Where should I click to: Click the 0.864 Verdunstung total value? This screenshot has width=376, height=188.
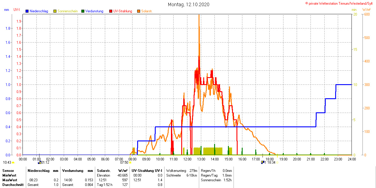tap(89, 184)
